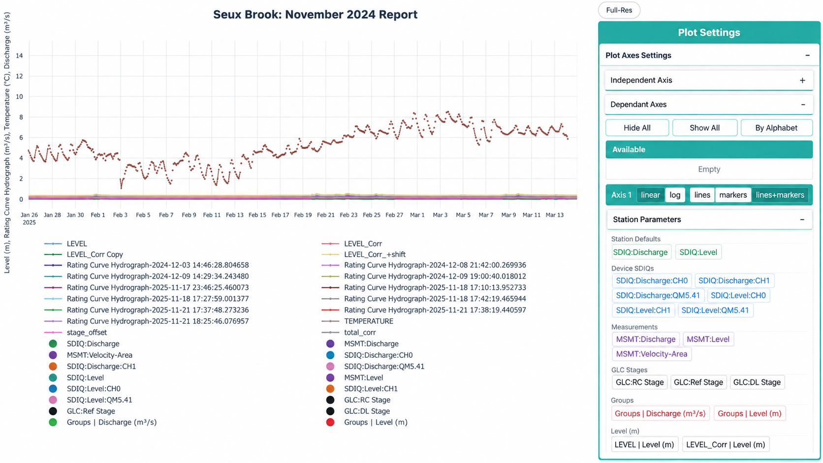This screenshot has width=823, height=463.
Task: Sort axes with By Alphabet button
Action: 776,128
